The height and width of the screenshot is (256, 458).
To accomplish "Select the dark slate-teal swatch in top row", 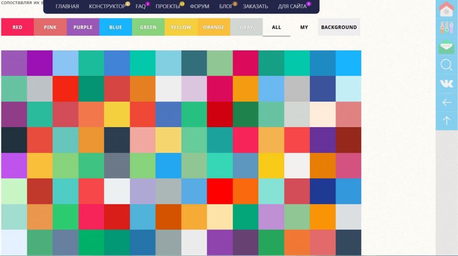I will [194, 63].
